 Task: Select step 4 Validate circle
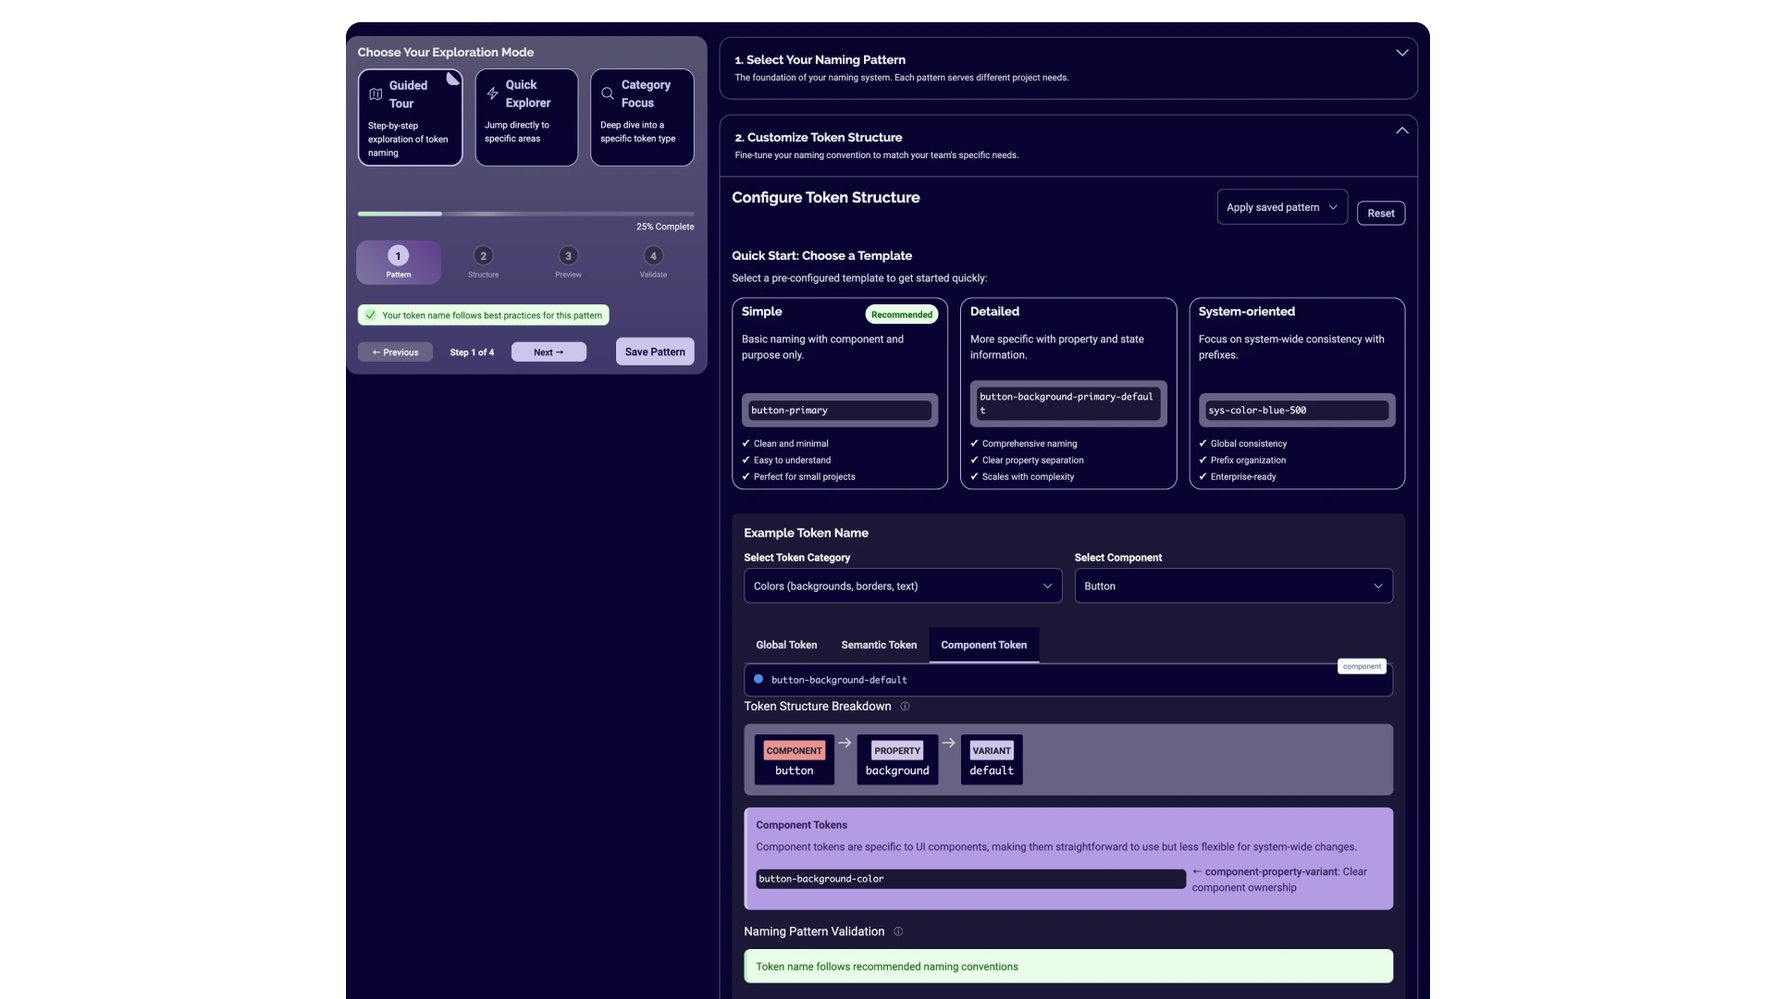click(653, 256)
